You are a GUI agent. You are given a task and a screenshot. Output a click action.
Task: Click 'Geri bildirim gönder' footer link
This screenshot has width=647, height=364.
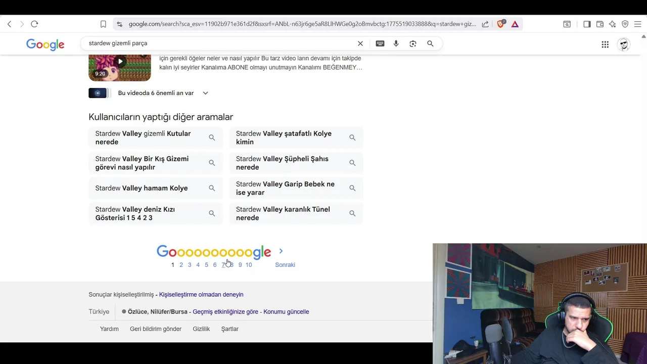pyautogui.click(x=156, y=329)
